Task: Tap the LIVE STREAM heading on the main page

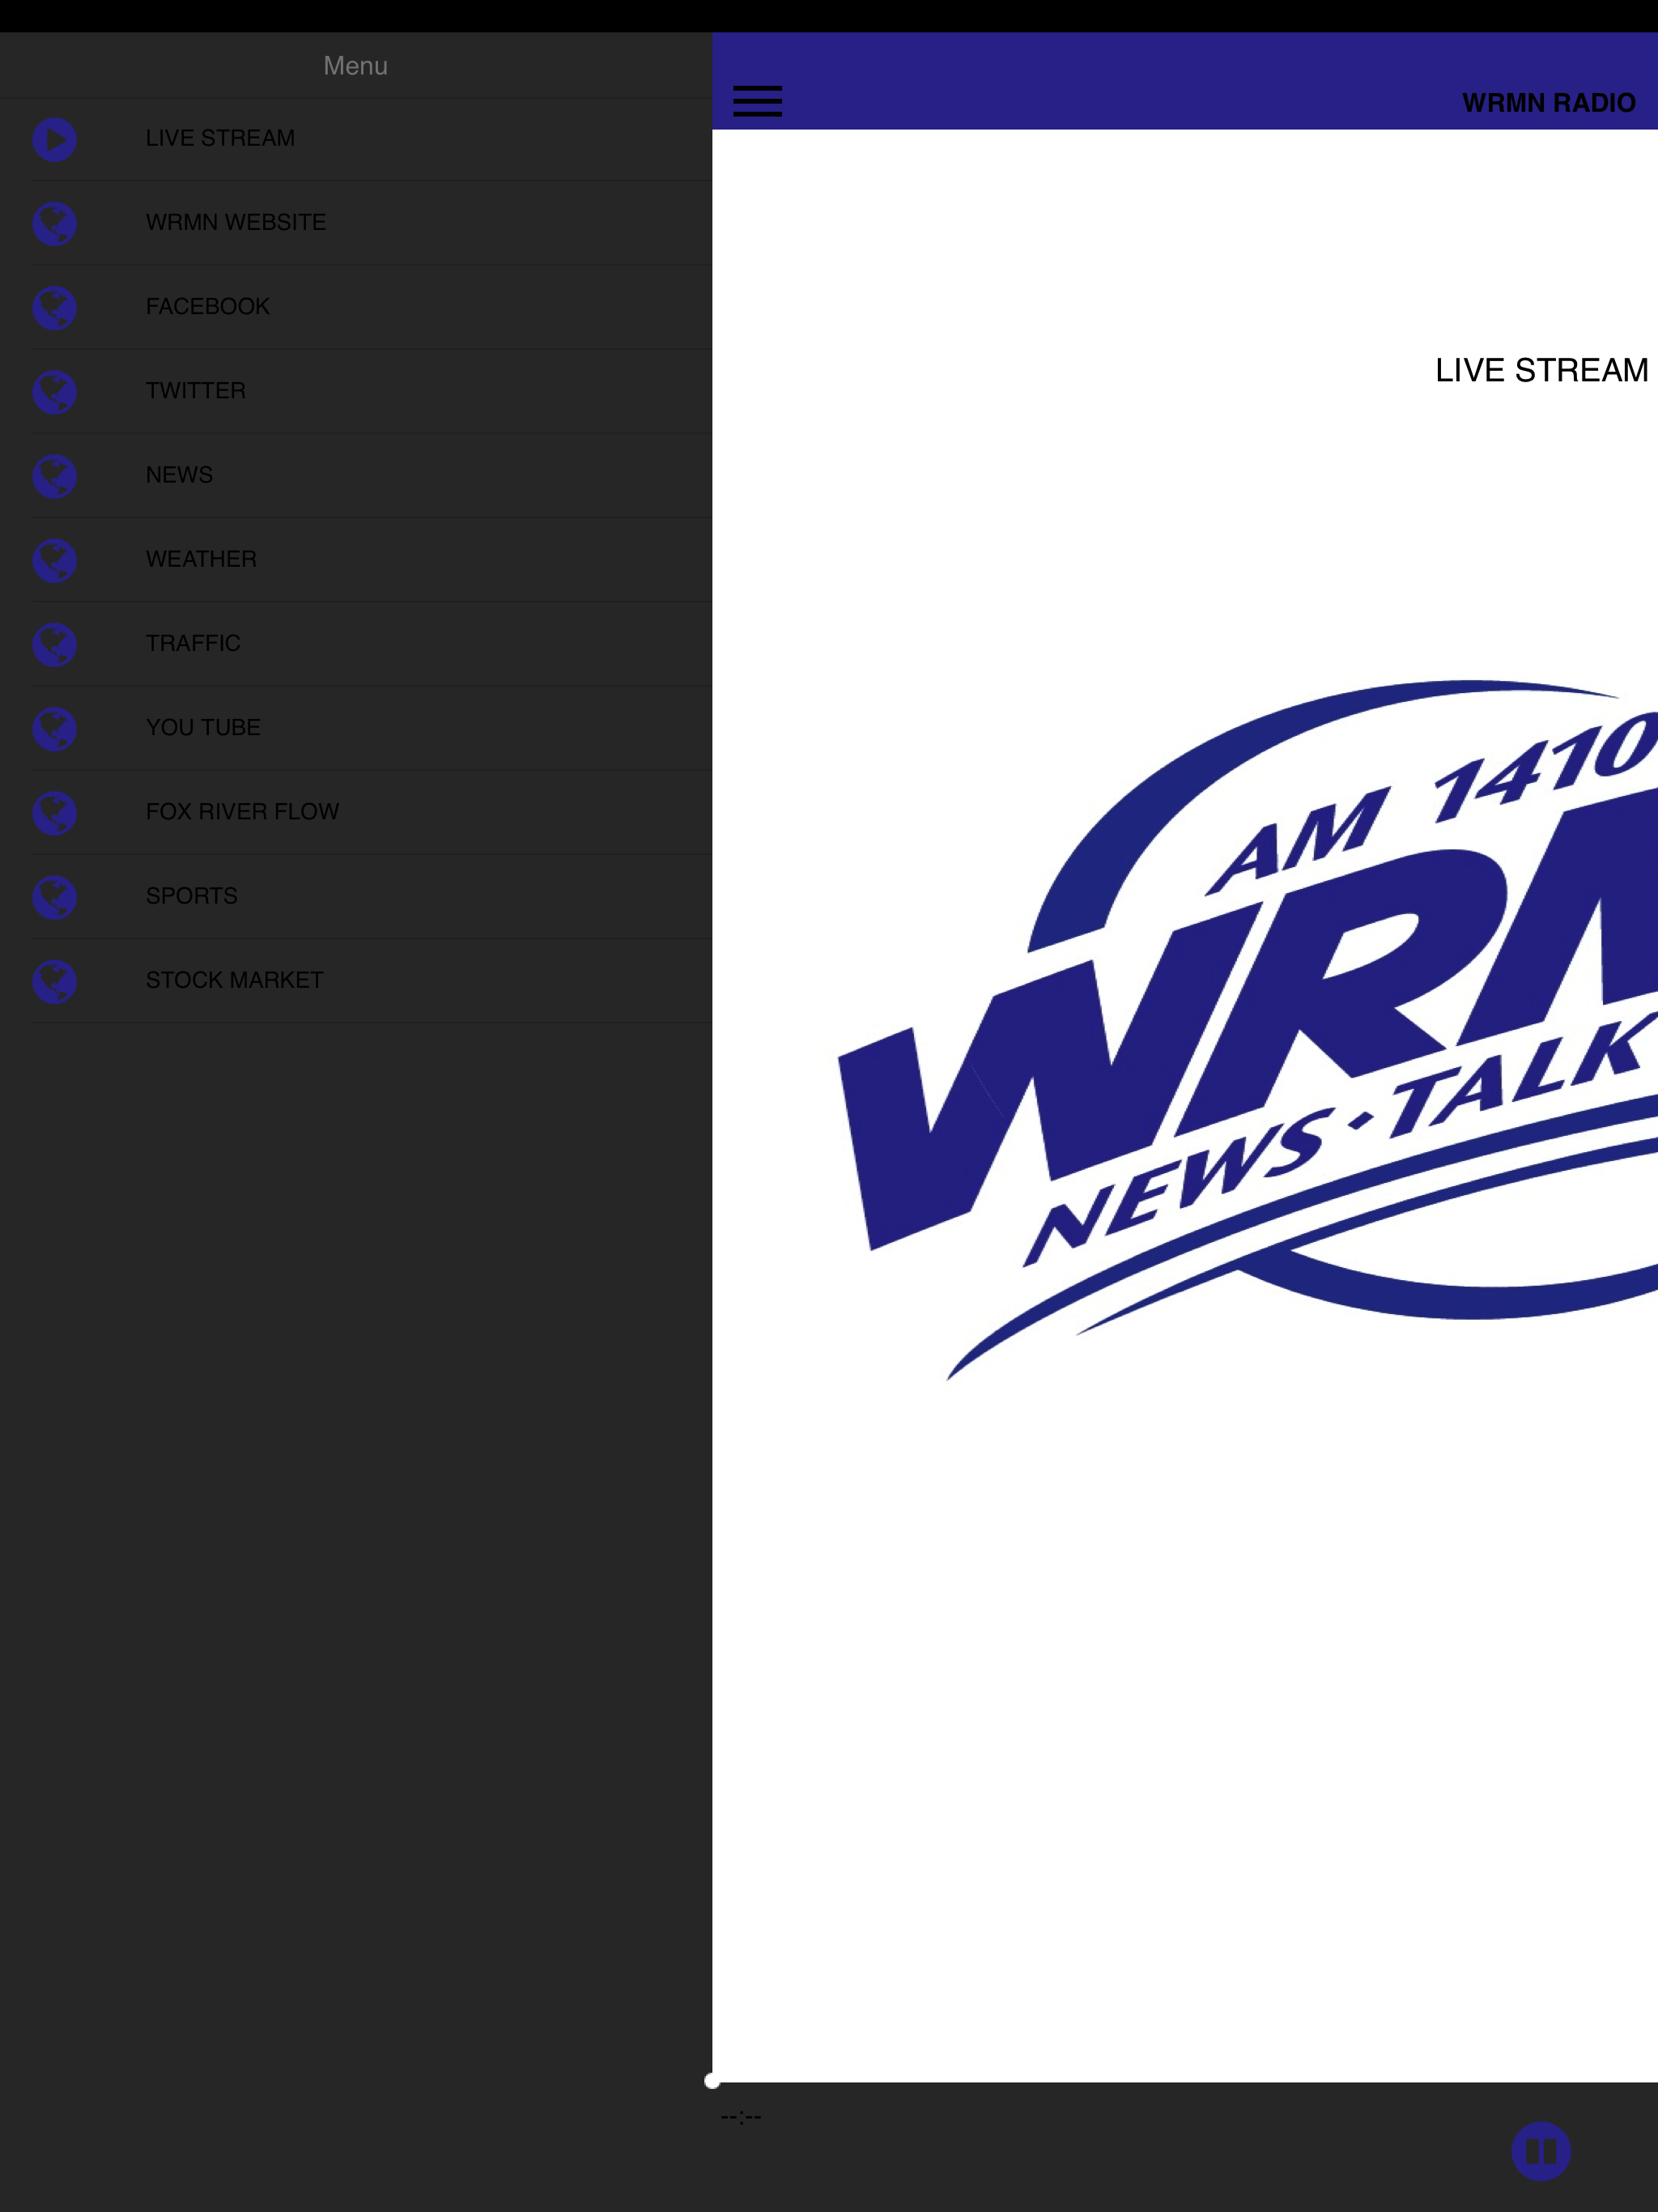Action: [x=1541, y=370]
